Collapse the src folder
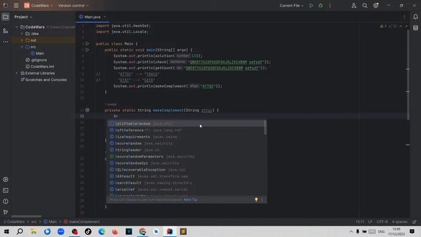Screen dimensions: 421x237 22,47
